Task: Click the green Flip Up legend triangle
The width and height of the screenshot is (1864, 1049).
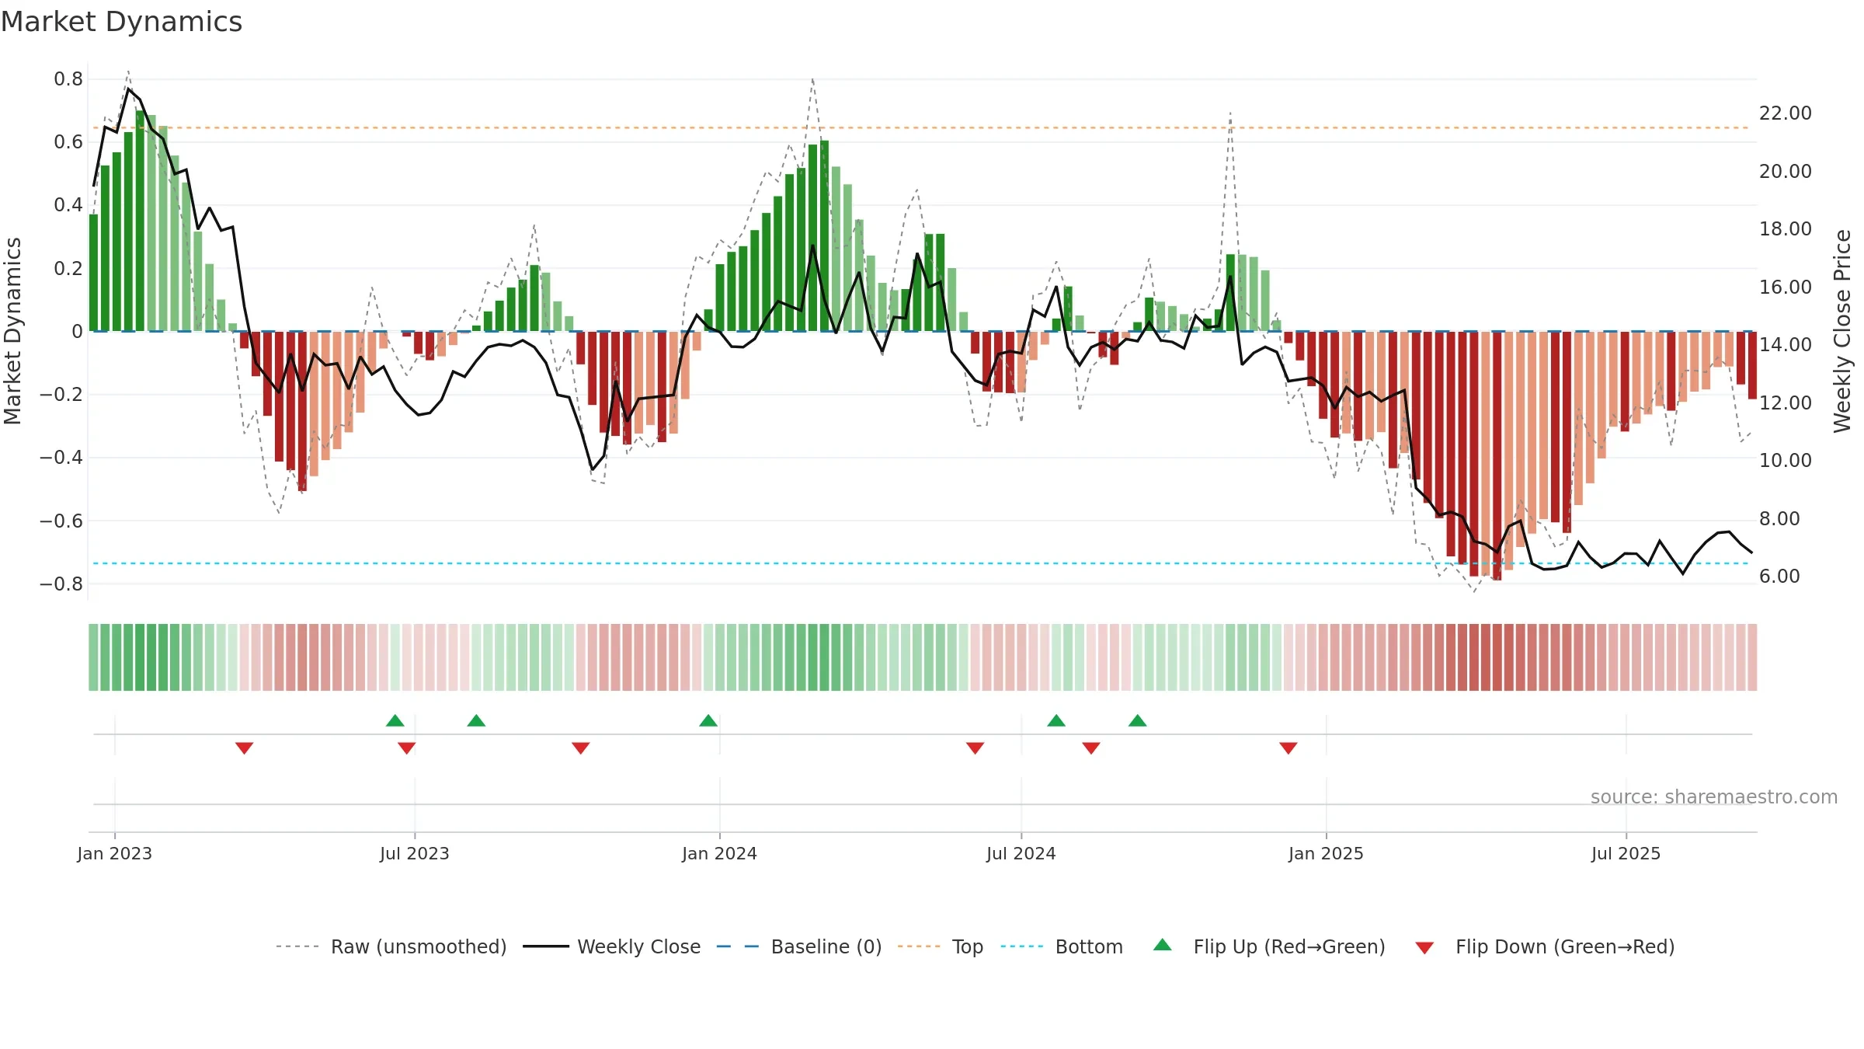Action: pos(1163,945)
